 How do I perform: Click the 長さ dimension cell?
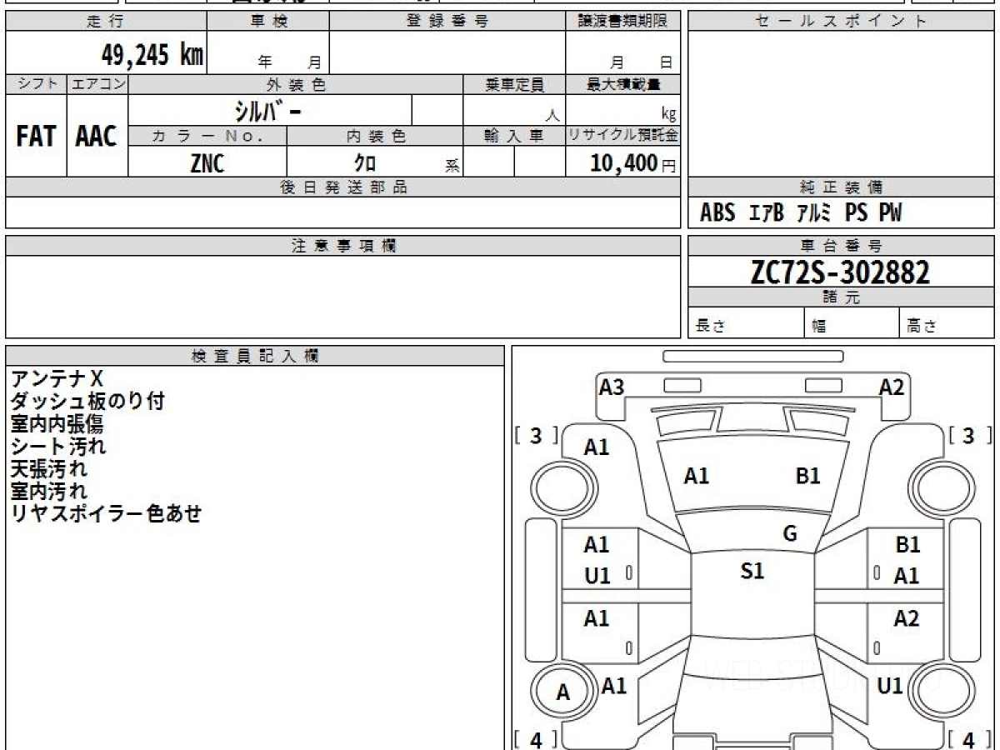[x=746, y=323]
